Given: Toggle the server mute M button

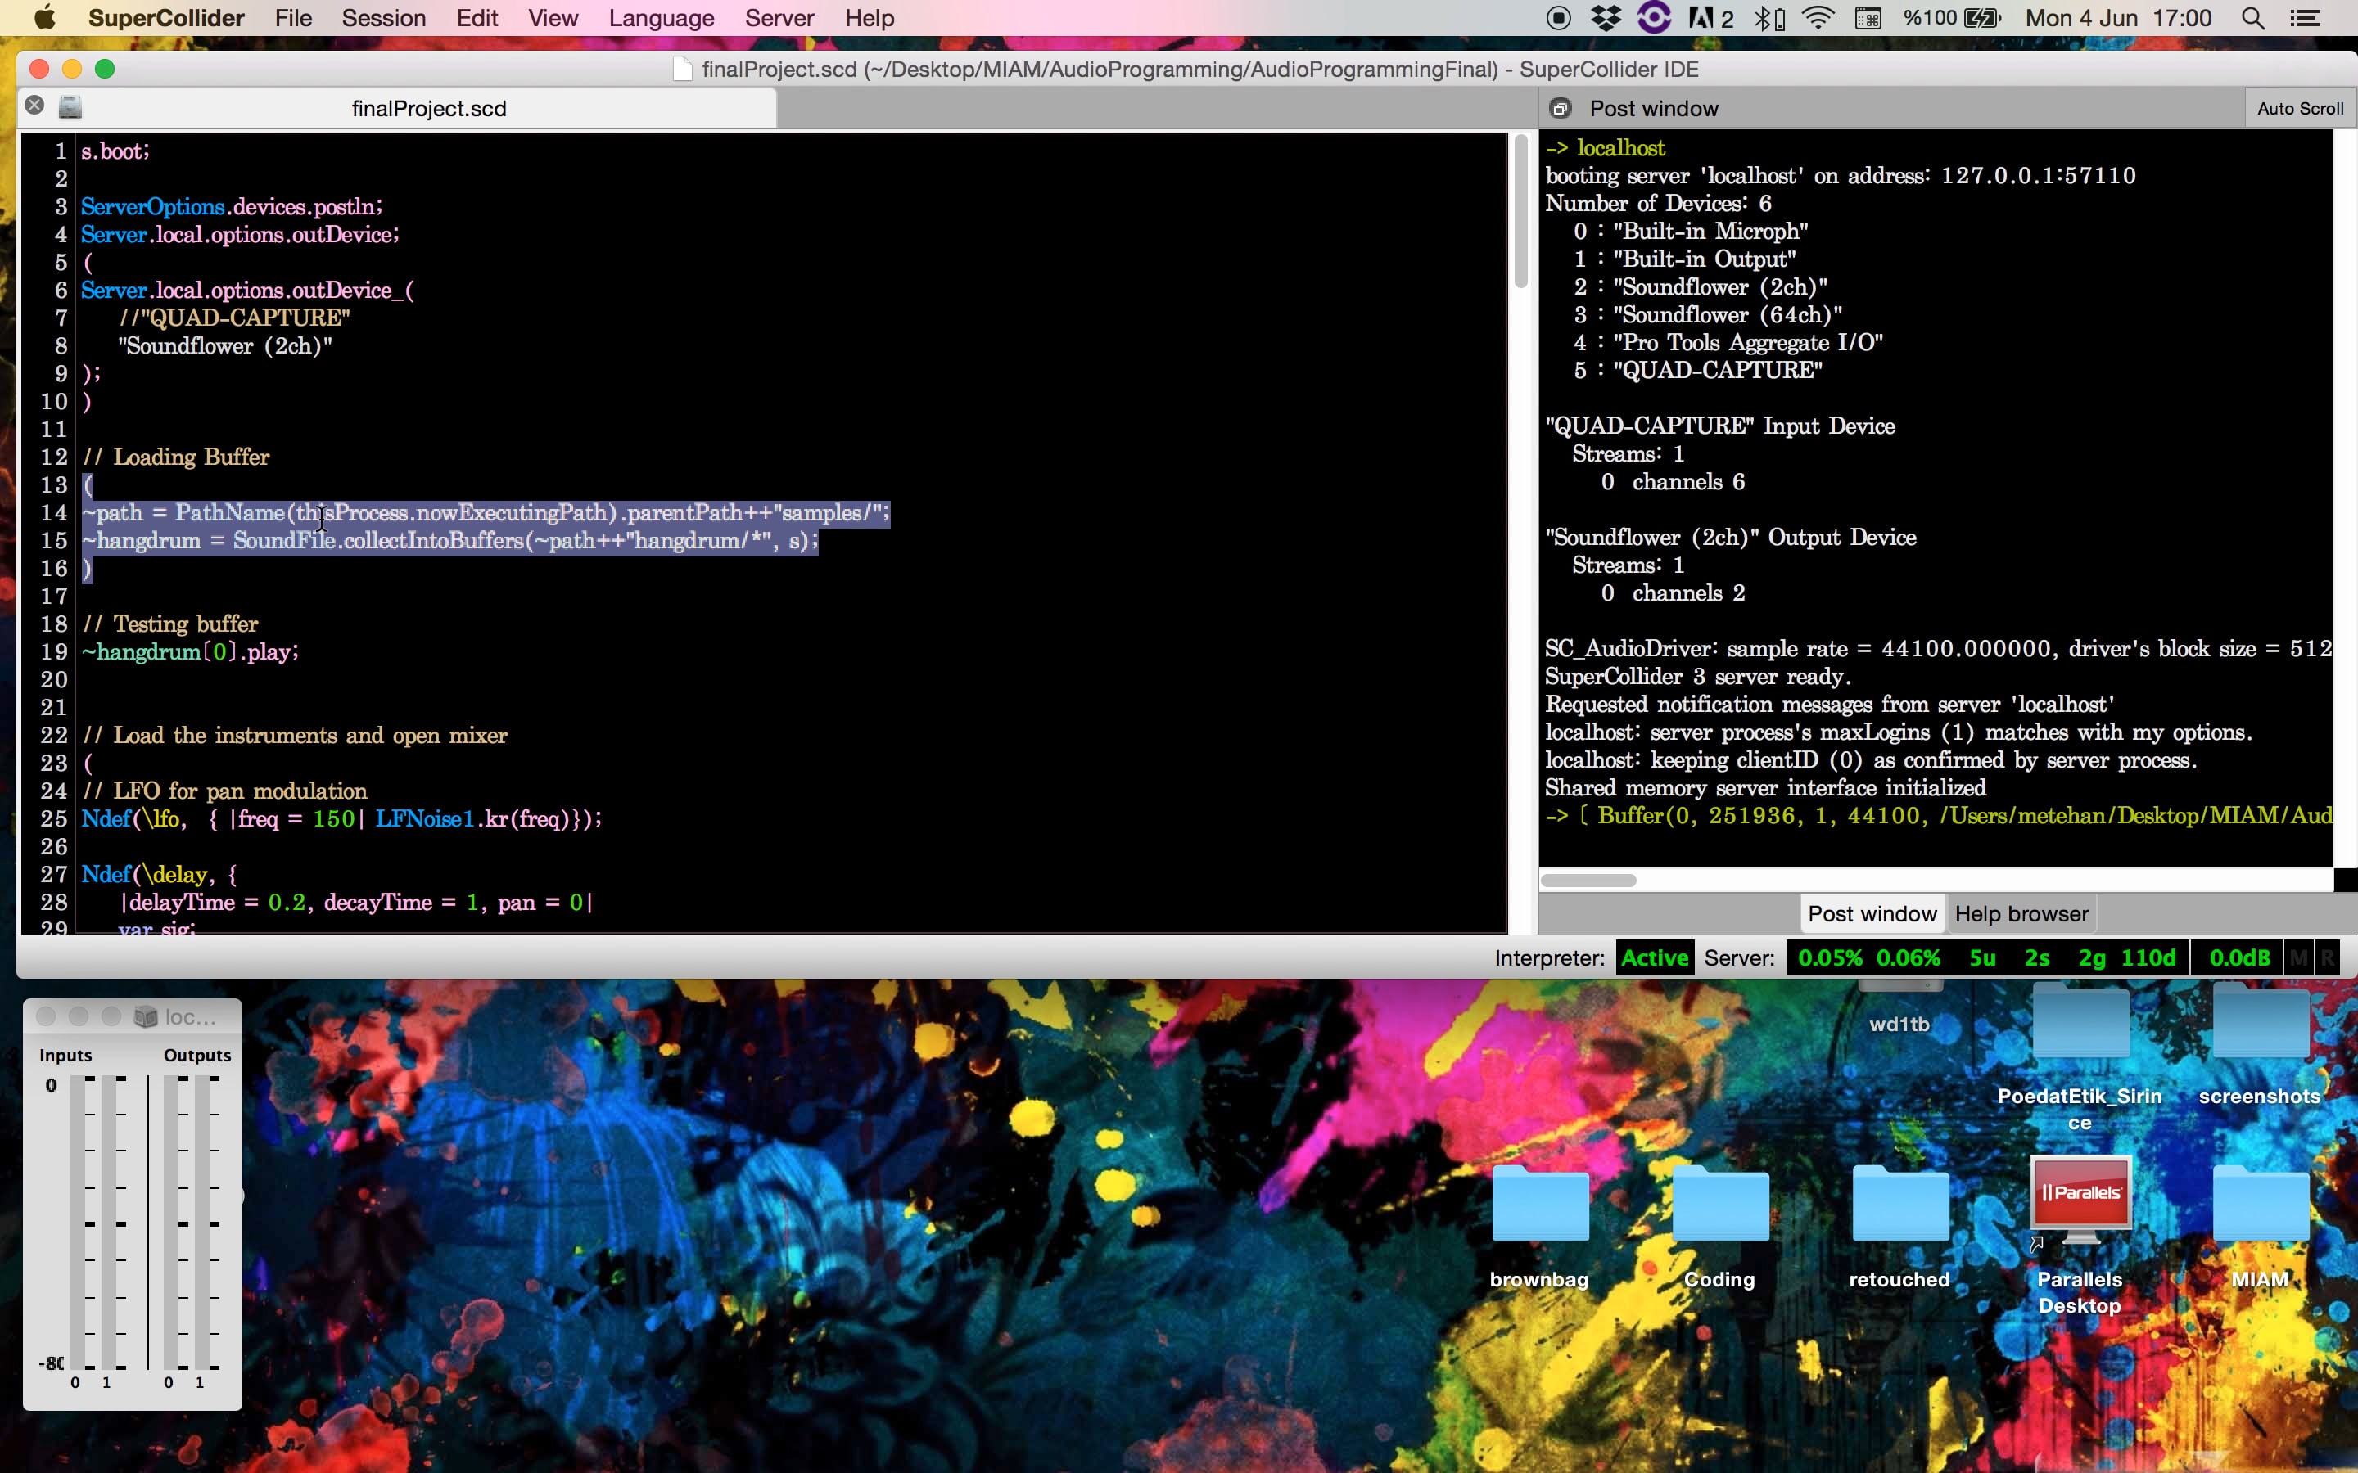Looking at the screenshot, I should click(x=2298, y=957).
